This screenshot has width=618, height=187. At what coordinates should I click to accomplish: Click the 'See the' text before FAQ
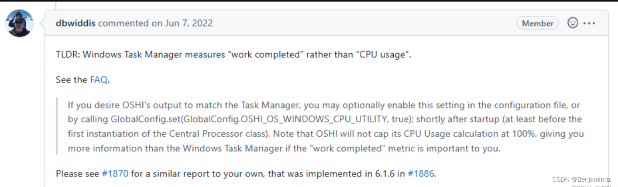[71, 80]
